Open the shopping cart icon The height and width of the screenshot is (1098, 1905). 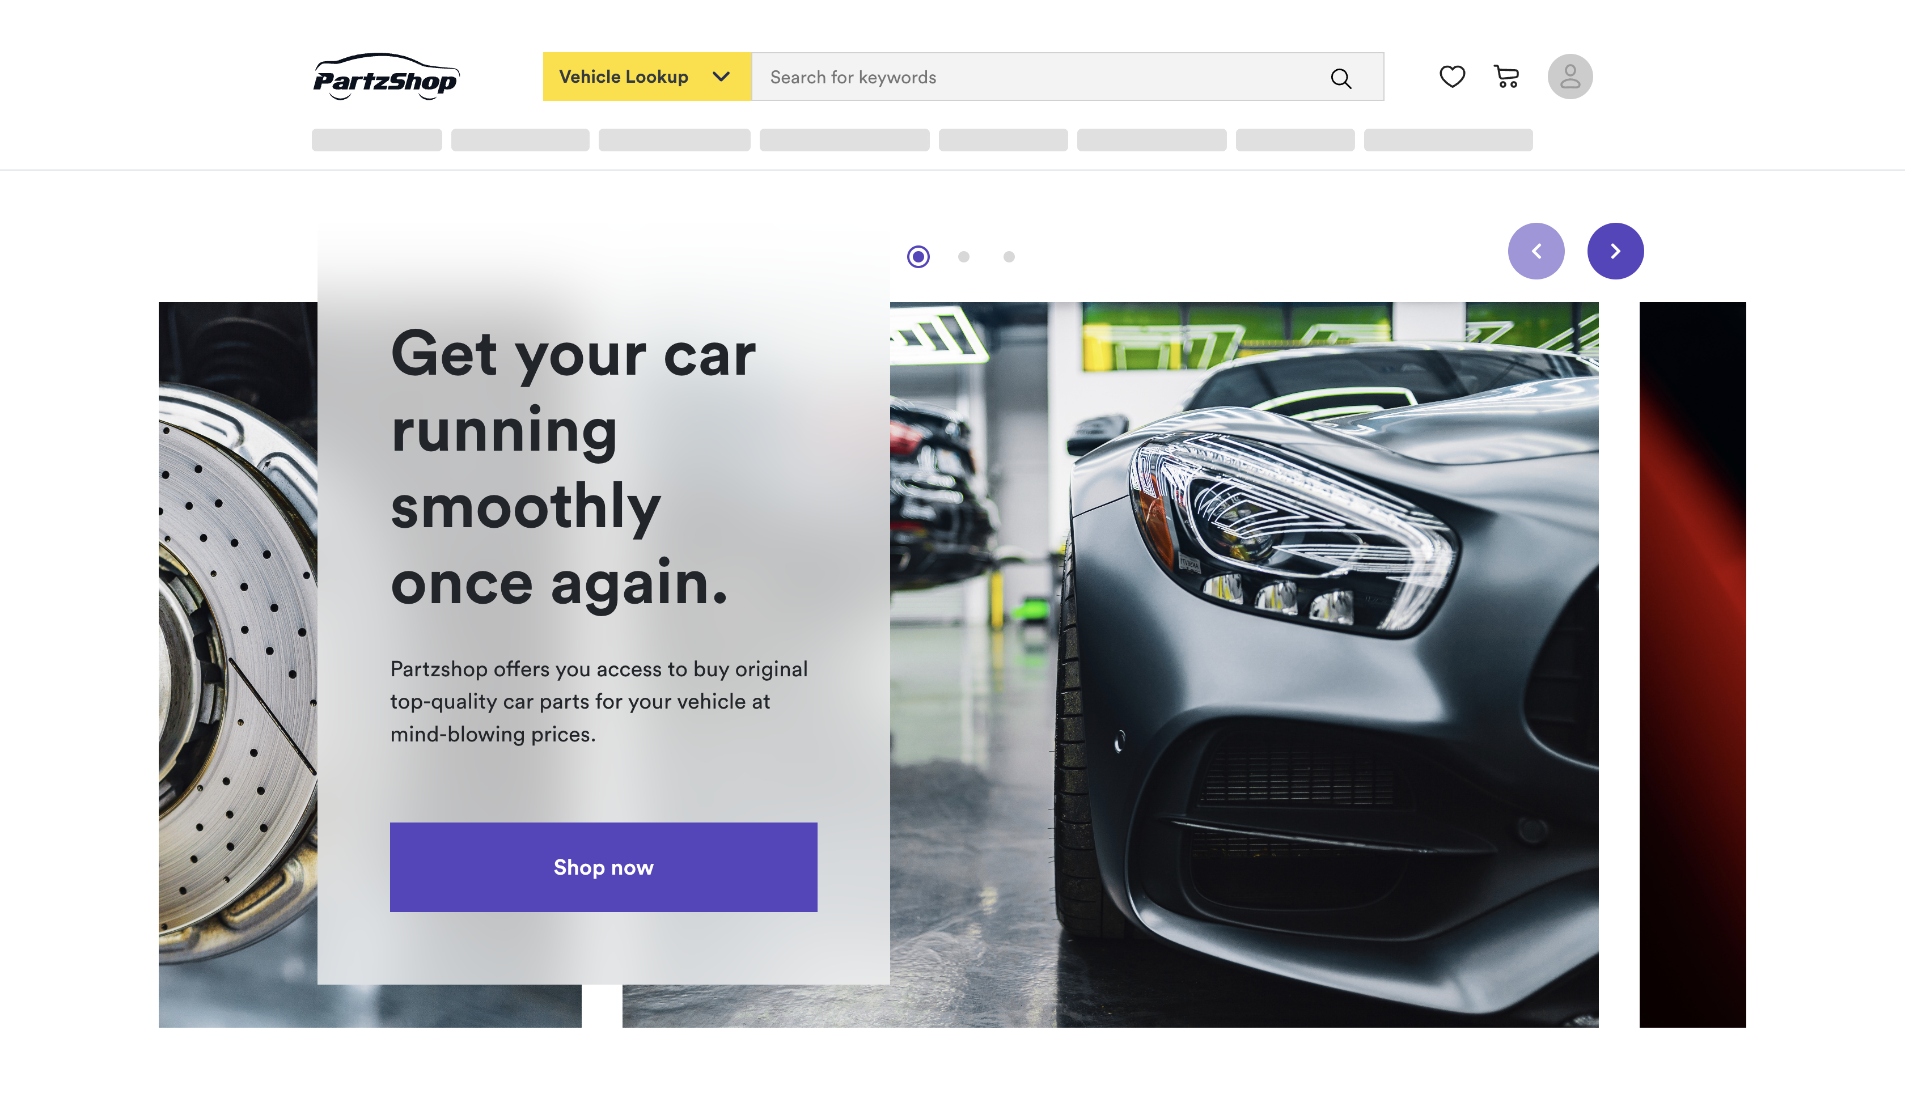pos(1506,76)
